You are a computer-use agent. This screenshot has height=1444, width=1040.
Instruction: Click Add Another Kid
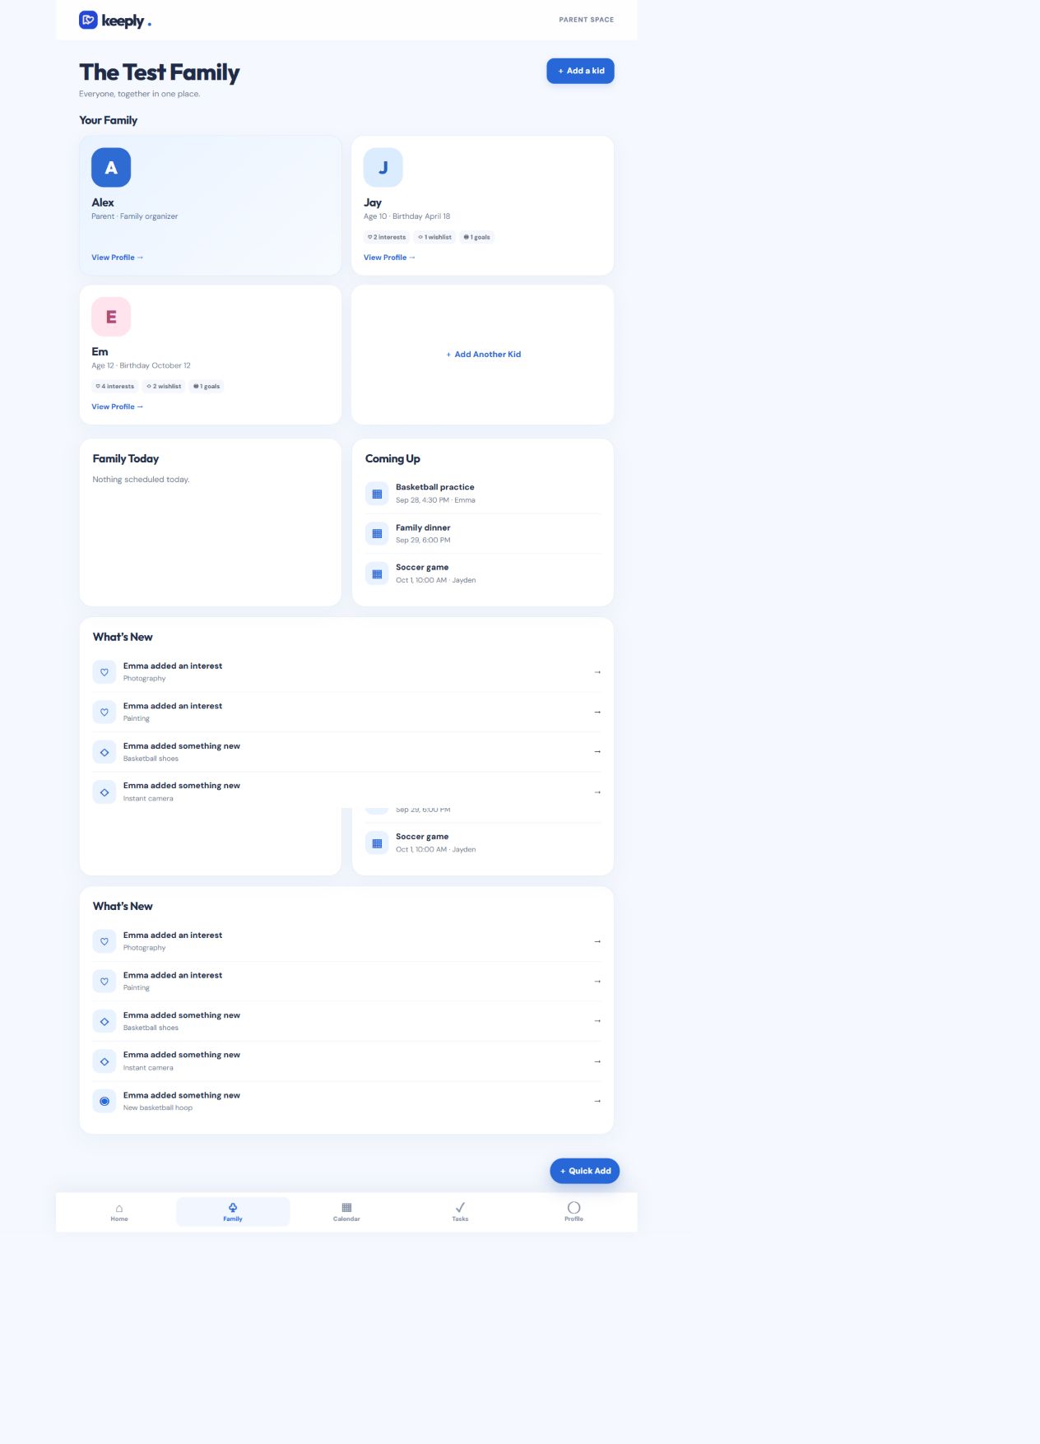click(x=483, y=355)
